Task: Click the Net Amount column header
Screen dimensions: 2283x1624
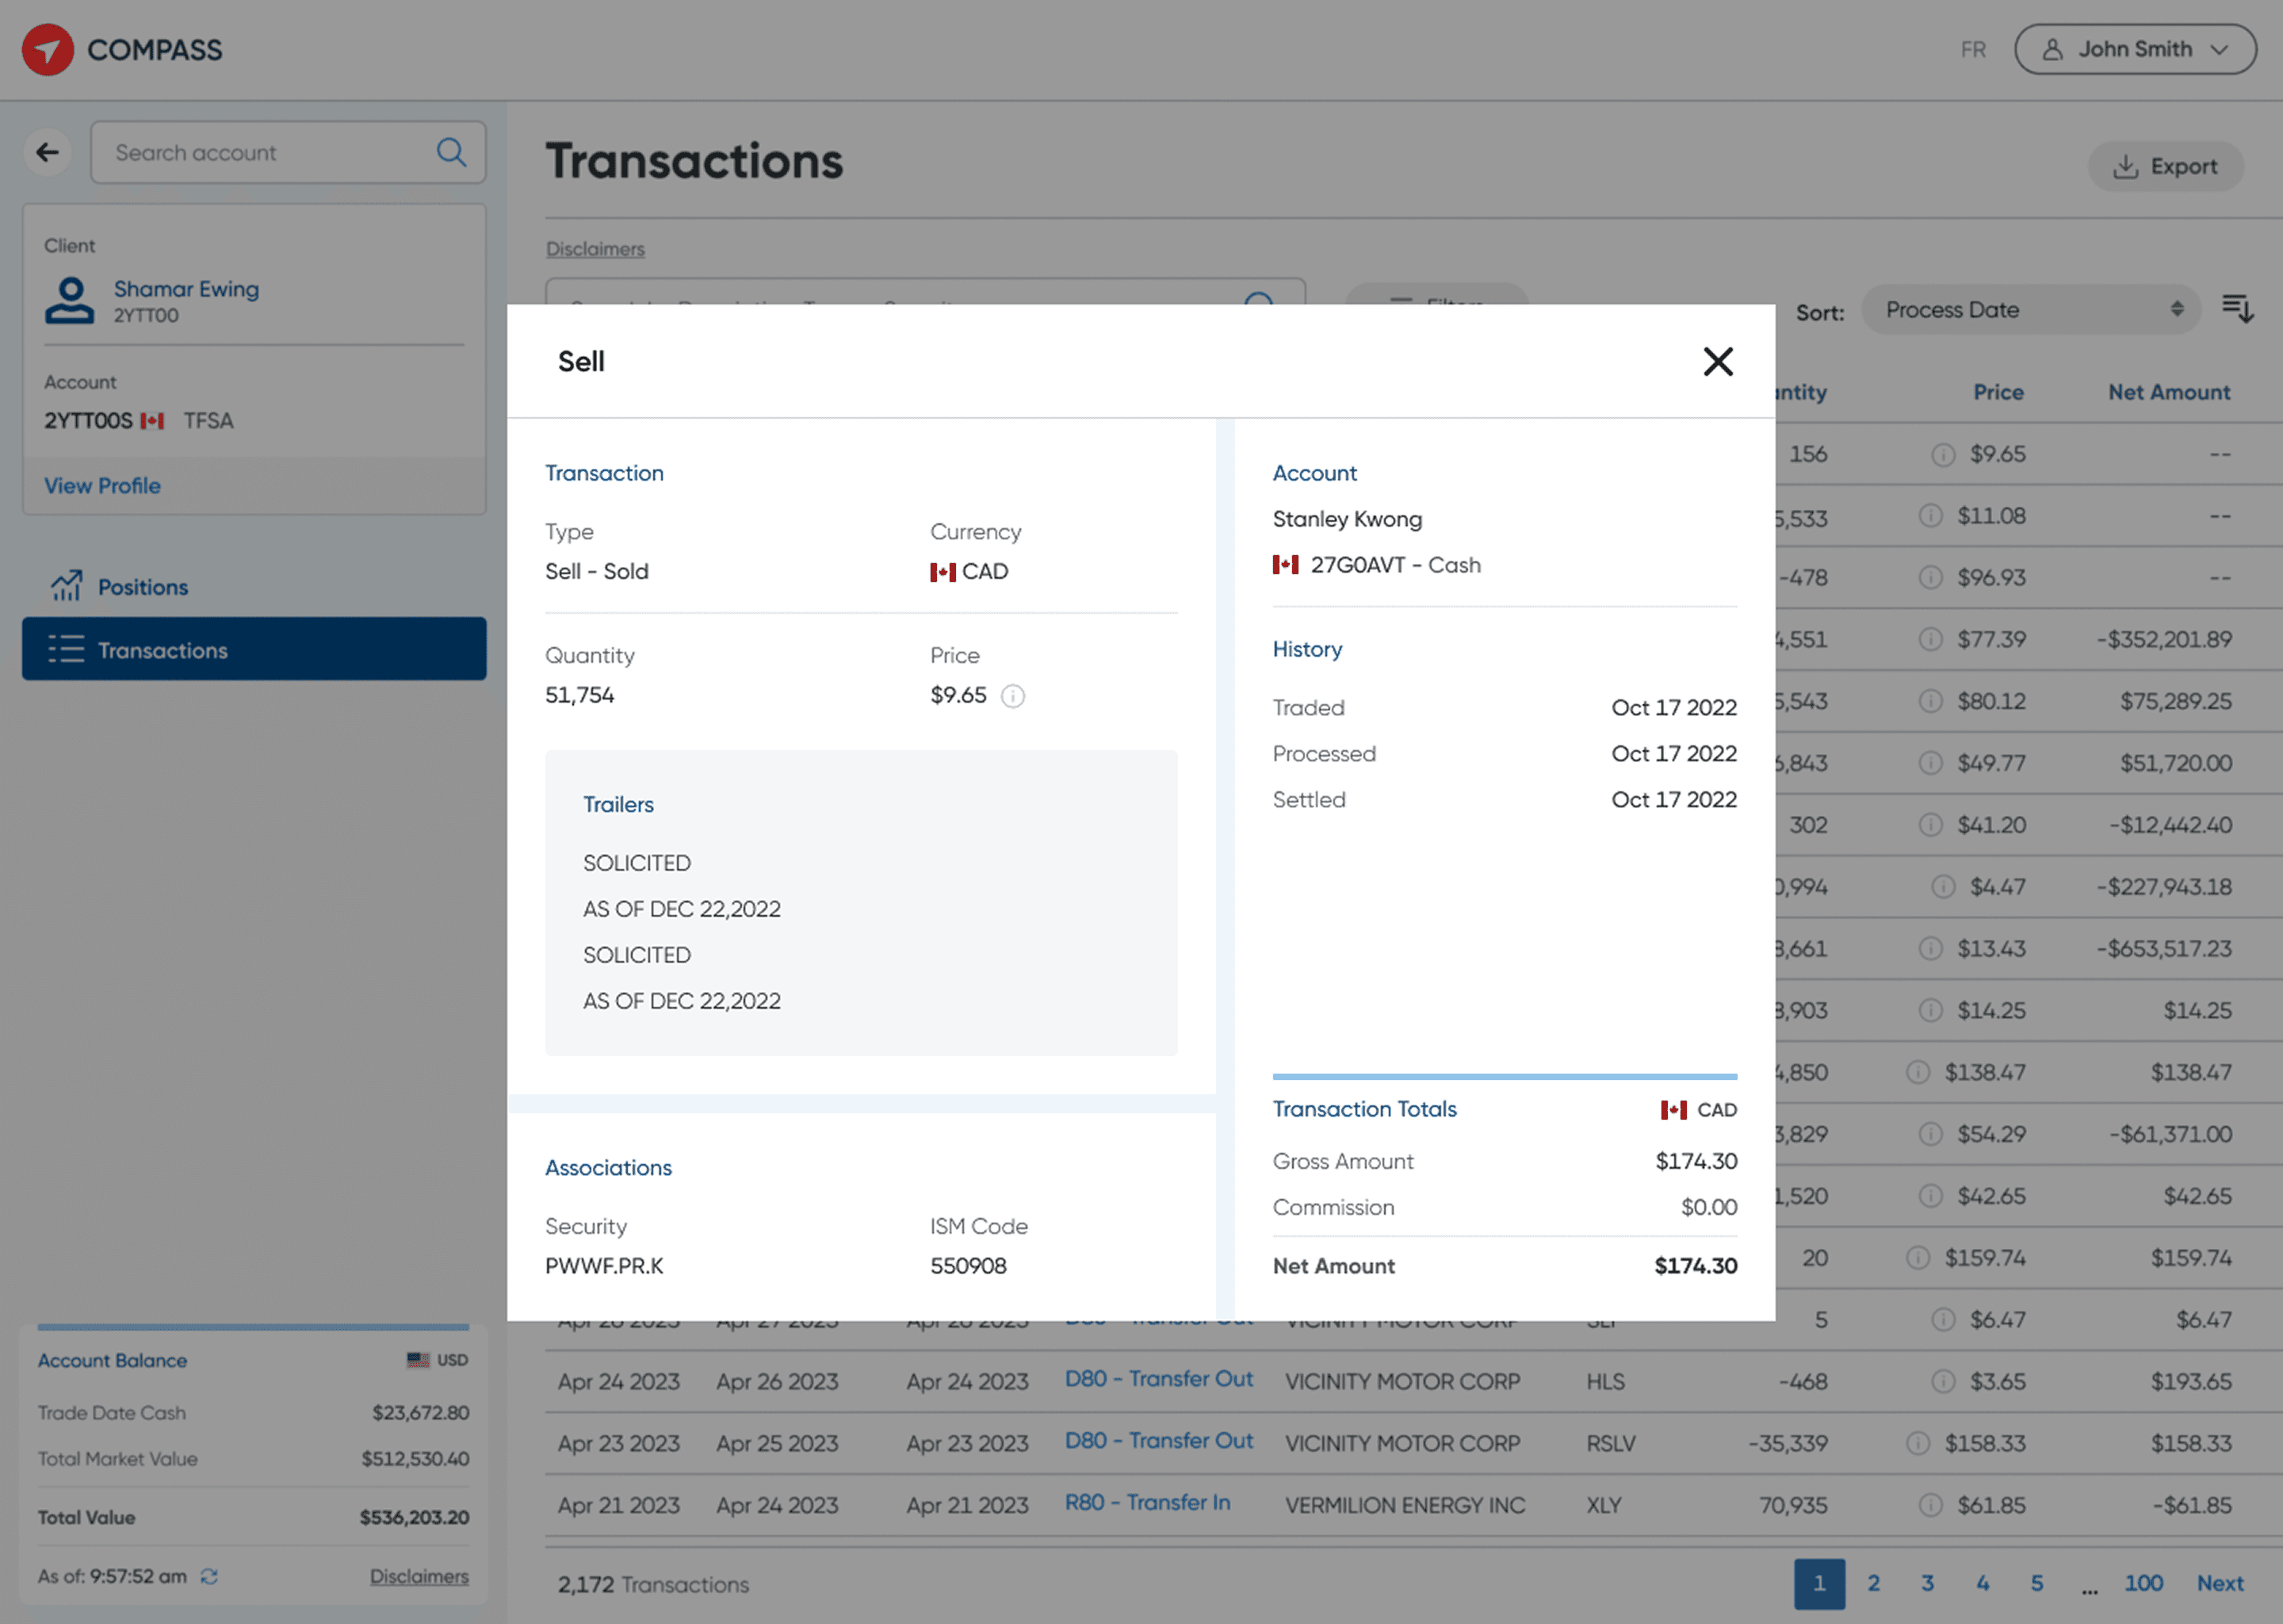Action: [2169, 392]
